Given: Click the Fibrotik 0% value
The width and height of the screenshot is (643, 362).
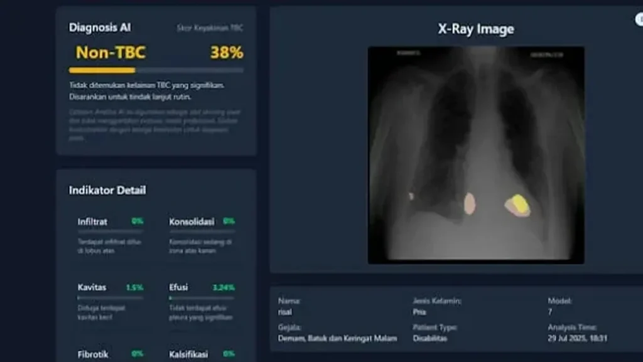Looking at the screenshot, I should (x=138, y=353).
